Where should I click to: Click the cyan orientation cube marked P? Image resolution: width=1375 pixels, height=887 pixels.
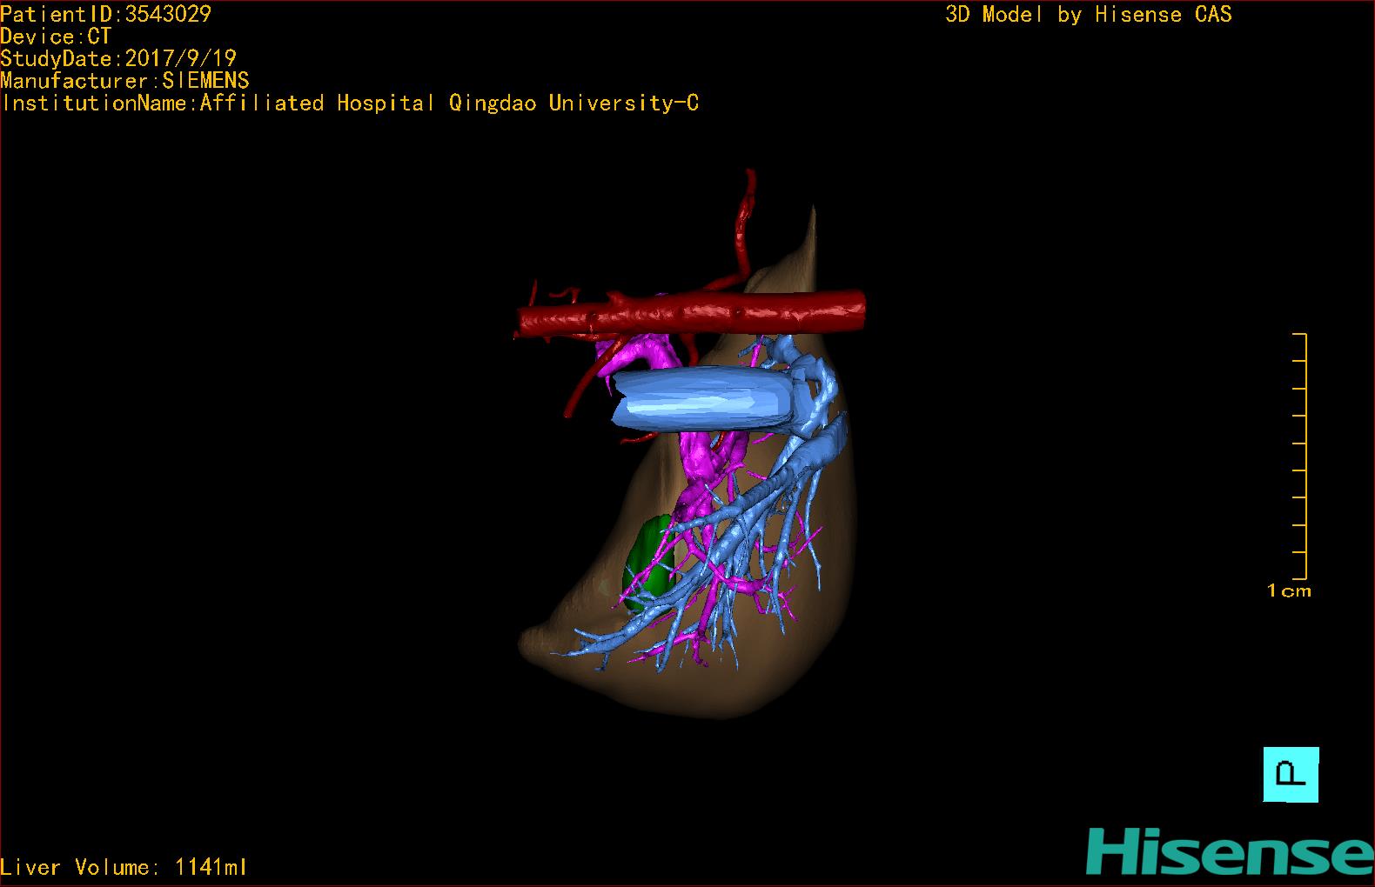click(x=1291, y=774)
